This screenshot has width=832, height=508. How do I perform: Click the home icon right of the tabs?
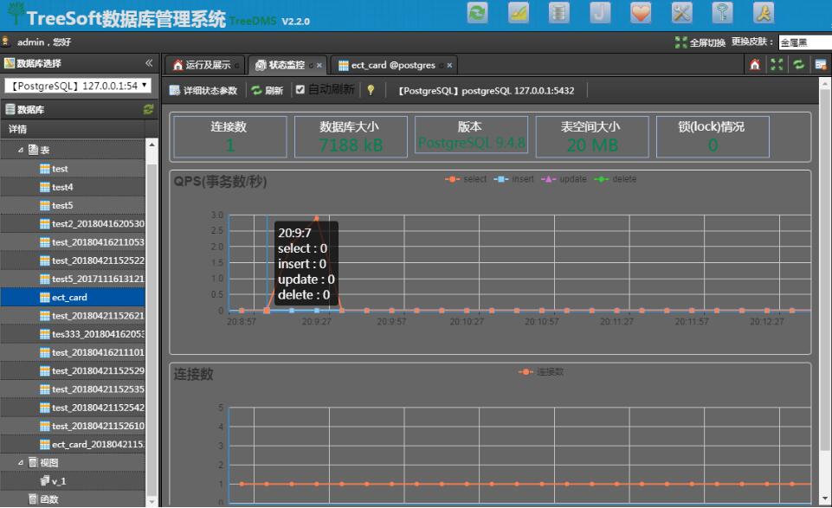[754, 62]
